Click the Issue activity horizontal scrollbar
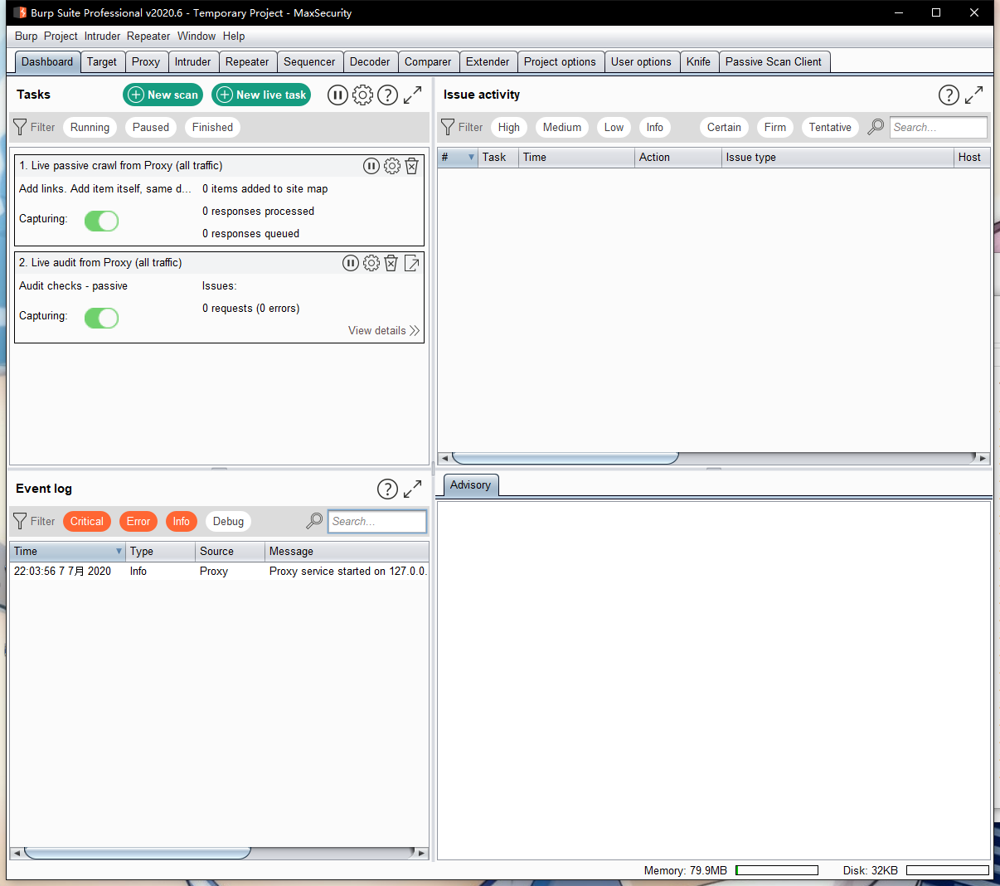 [x=714, y=458]
